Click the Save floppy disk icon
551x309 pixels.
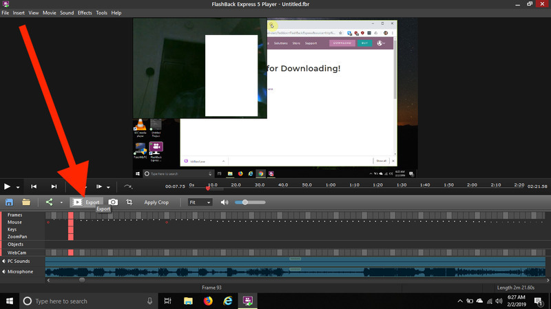click(10, 202)
